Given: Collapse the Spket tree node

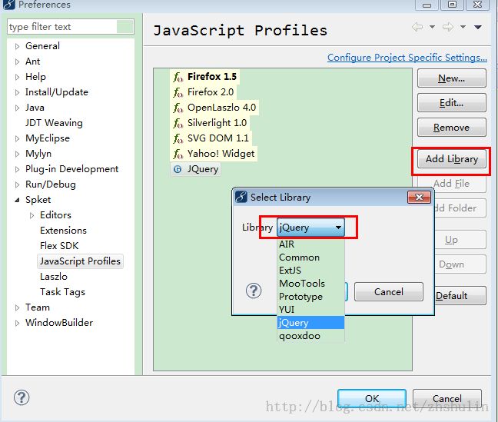Looking at the screenshot, I should point(17,200).
